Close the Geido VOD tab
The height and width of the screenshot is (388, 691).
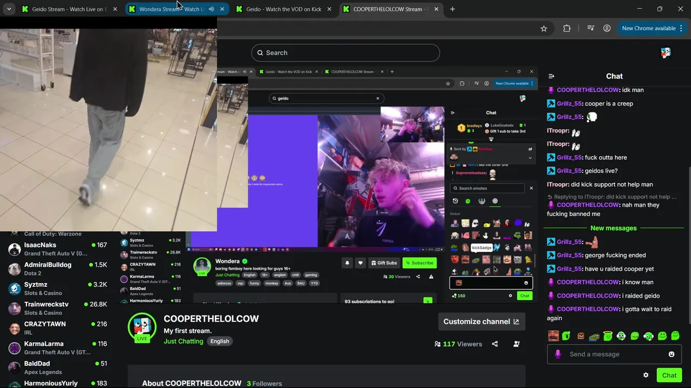(x=329, y=9)
